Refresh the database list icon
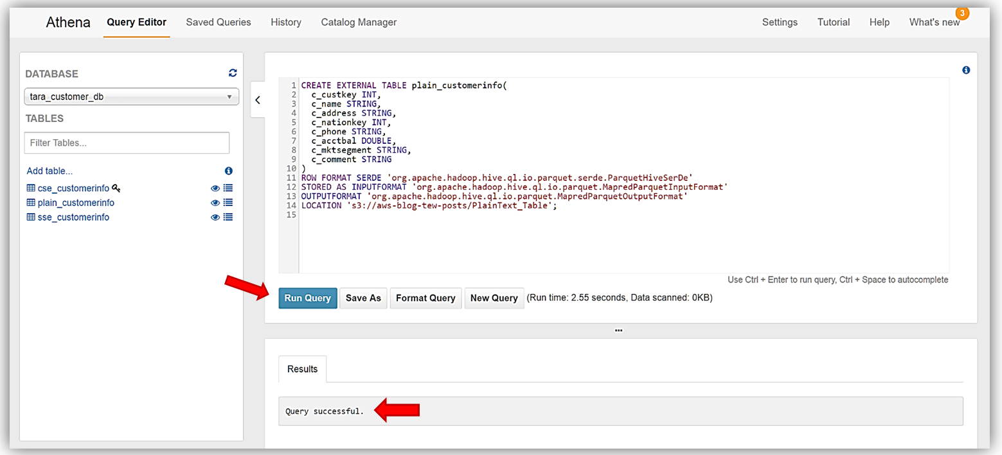The image size is (1002, 455). [x=233, y=74]
